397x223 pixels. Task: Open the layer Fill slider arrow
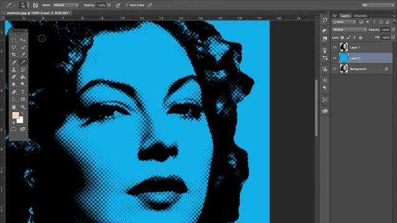[393, 37]
